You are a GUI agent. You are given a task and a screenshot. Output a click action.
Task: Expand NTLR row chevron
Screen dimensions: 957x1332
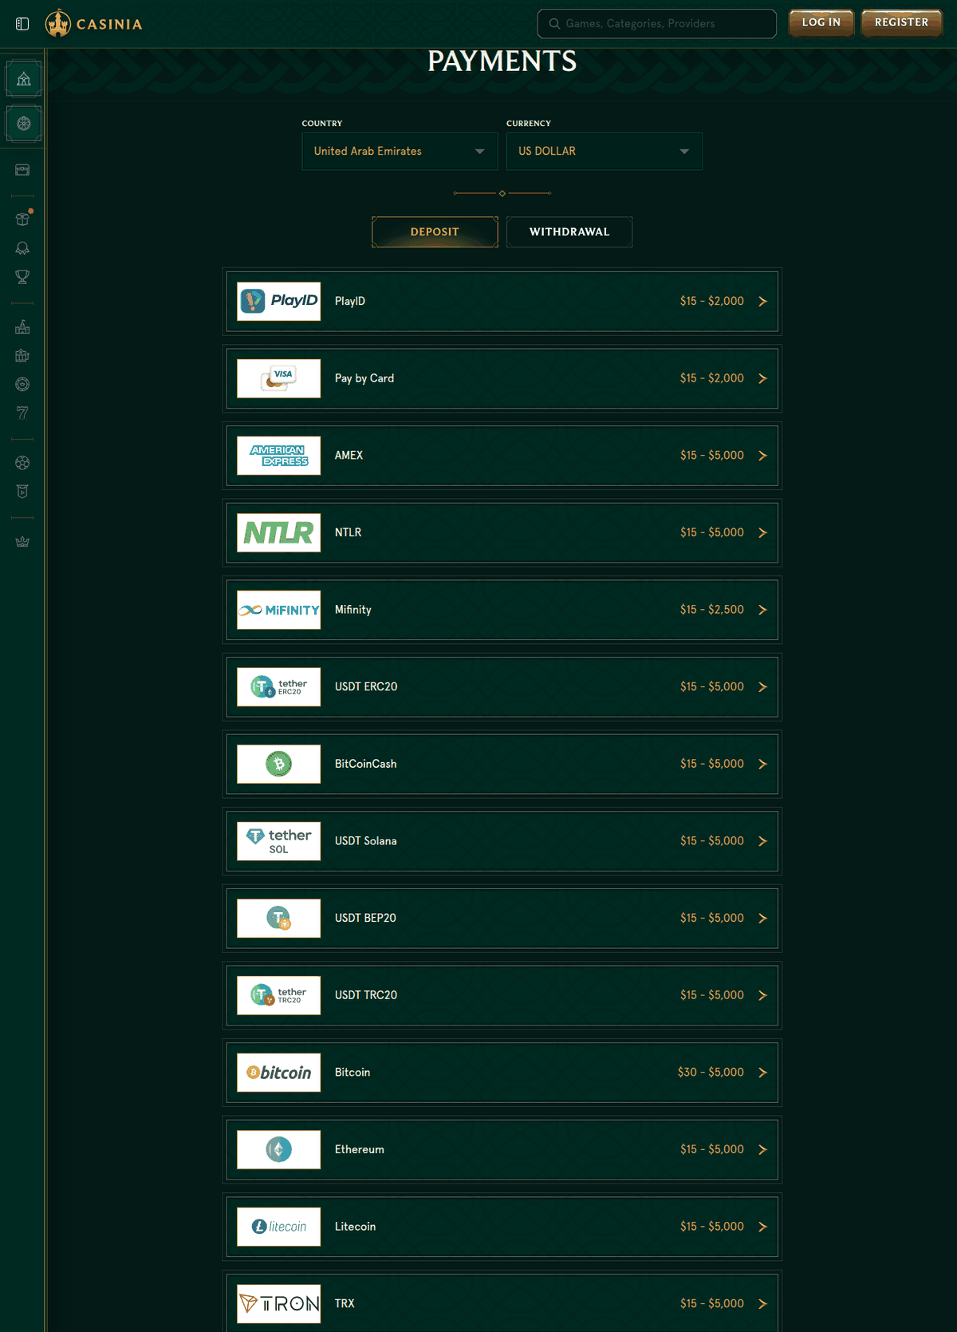tap(762, 533)
